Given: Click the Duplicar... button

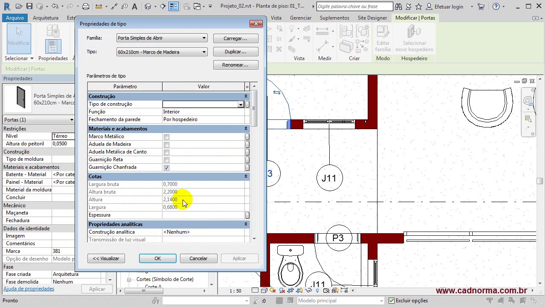Looking at the screenshot, I should coord(235,52).
